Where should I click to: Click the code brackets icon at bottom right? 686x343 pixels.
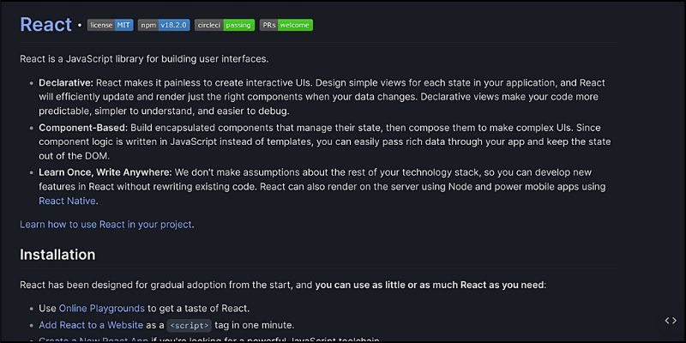point(671,321)
